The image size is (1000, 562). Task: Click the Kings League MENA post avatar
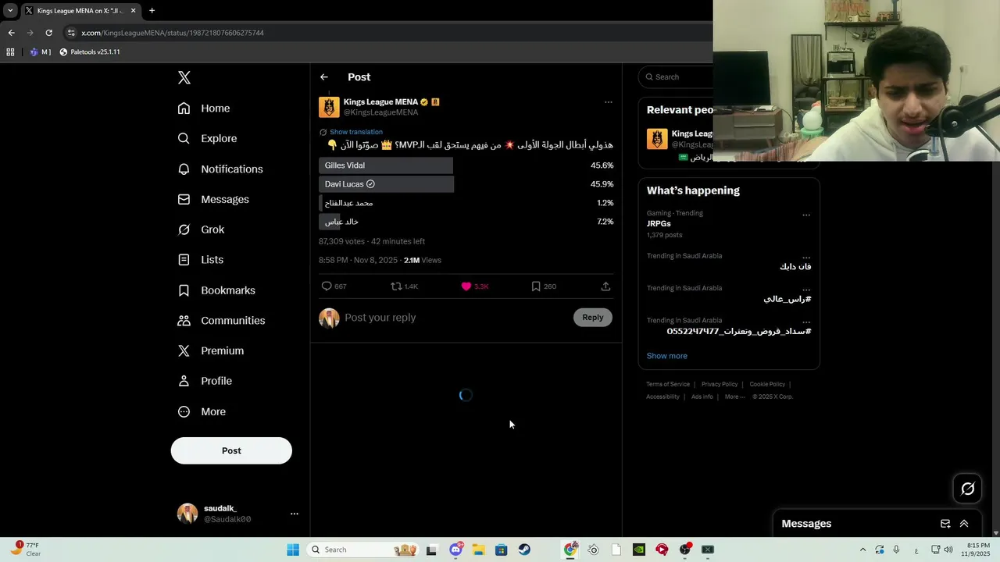coord(329,107)
